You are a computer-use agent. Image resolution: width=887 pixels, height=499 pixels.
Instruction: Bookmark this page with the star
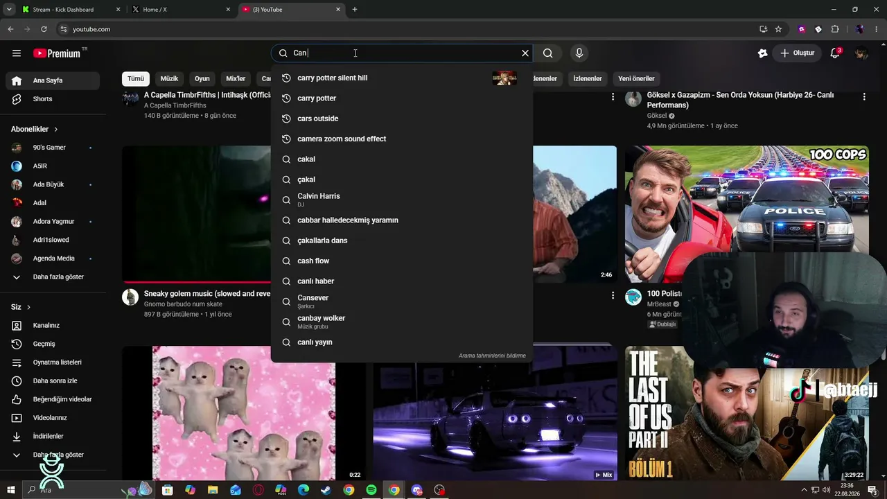[x=778, y=29]
